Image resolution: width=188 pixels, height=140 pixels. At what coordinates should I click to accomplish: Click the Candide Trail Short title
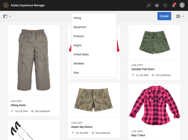coord(143,69)
